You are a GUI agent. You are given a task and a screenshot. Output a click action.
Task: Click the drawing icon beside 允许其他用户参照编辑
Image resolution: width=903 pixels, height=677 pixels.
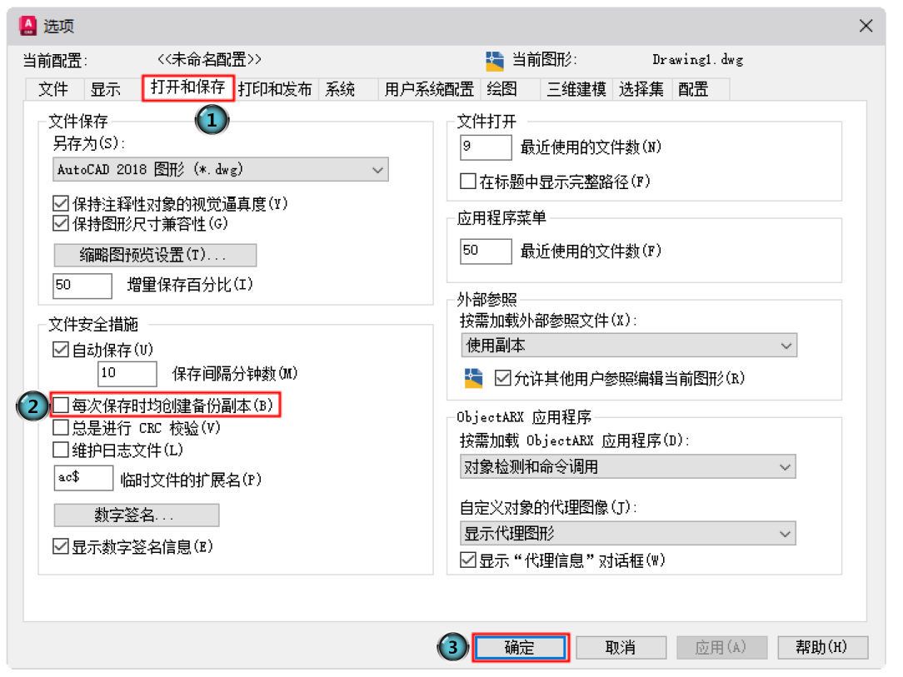[473, 377]
